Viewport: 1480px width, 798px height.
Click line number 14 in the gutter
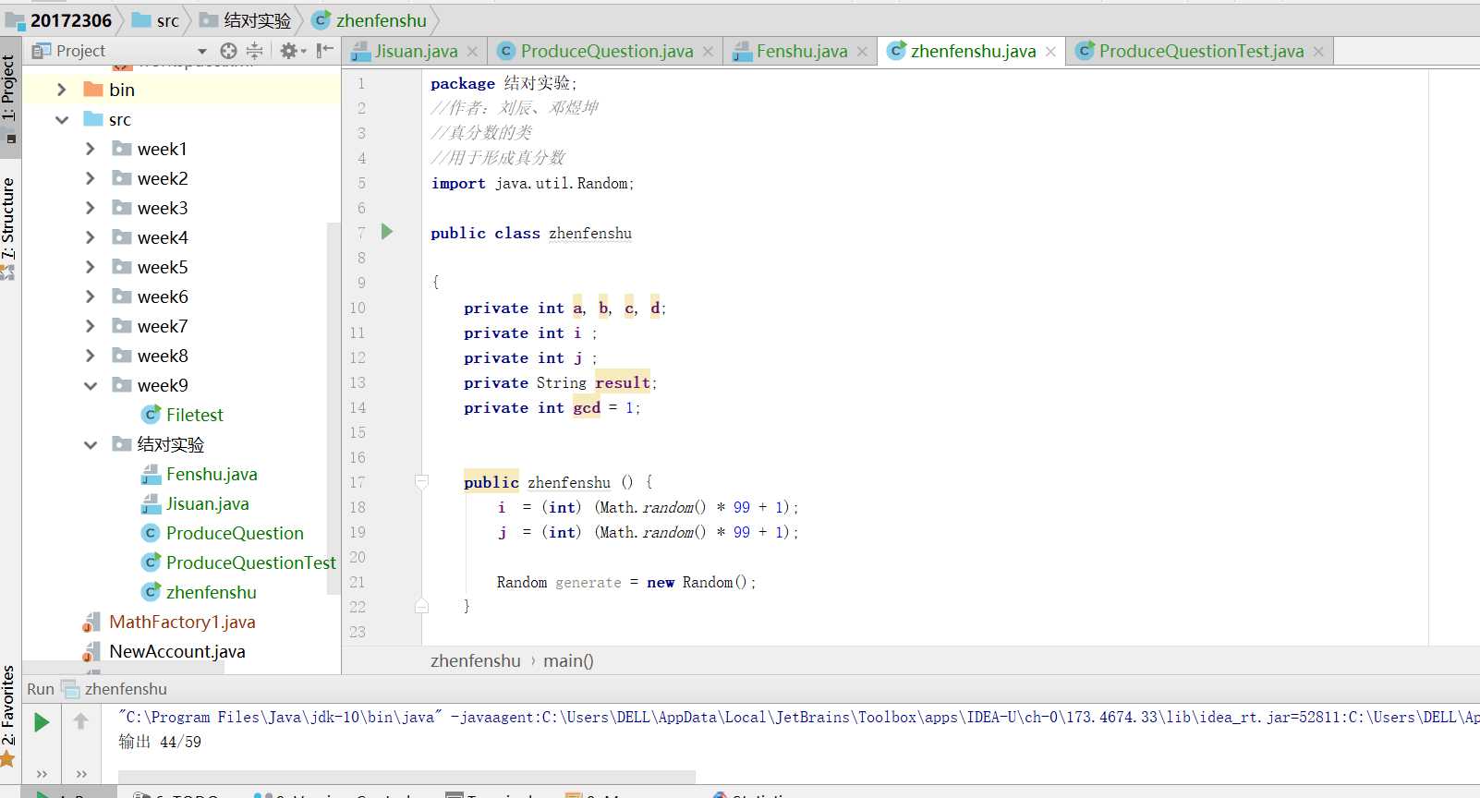click(358, 407)
